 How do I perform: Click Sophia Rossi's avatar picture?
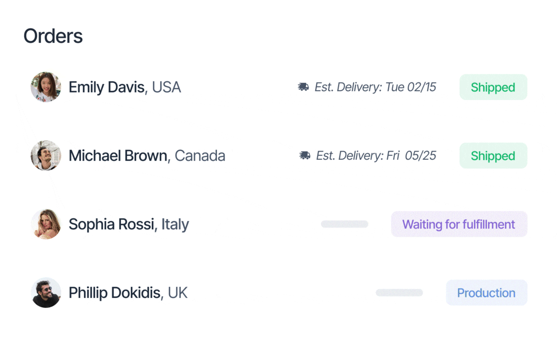click(x=46, y=224)
